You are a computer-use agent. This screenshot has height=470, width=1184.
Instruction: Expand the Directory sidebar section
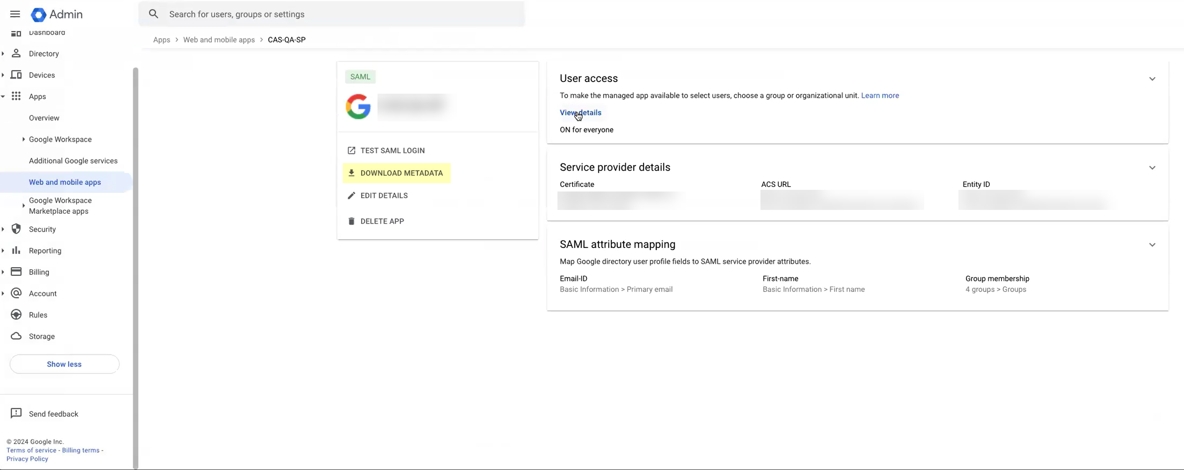[x=3, y=53]
